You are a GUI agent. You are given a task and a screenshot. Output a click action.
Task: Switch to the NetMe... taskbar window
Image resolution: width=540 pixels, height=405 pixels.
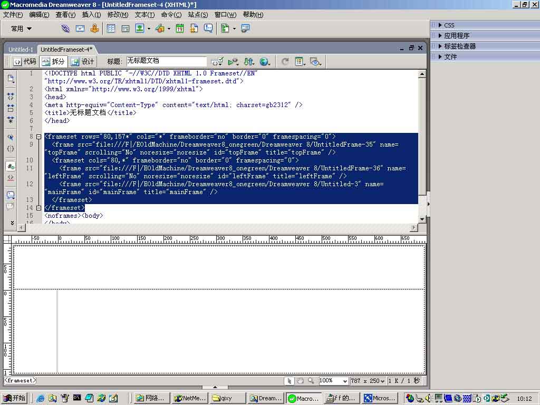point(190,398)
